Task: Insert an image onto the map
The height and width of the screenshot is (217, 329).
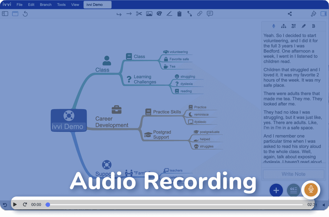Action: tap(149, 13)
